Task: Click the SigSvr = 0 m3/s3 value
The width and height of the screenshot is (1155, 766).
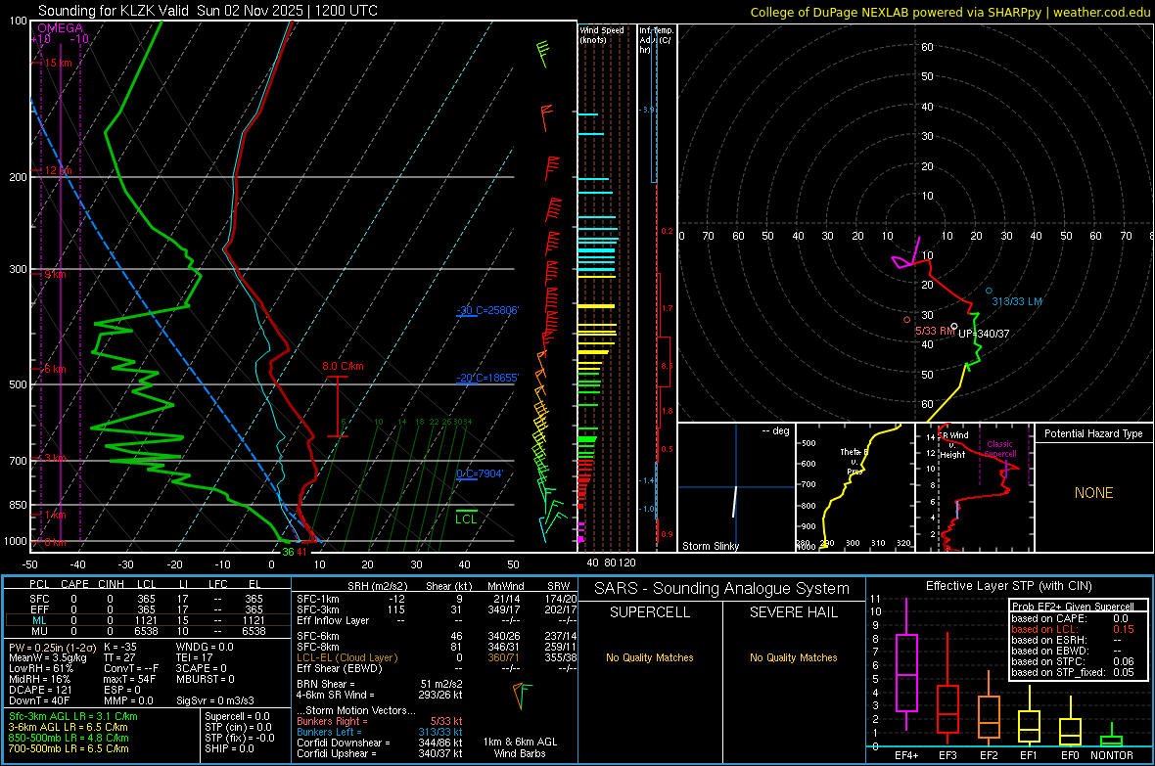Action: click(x=215, y=700)
